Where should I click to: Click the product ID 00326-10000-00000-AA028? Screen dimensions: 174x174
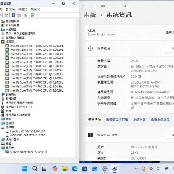(150, 92)
